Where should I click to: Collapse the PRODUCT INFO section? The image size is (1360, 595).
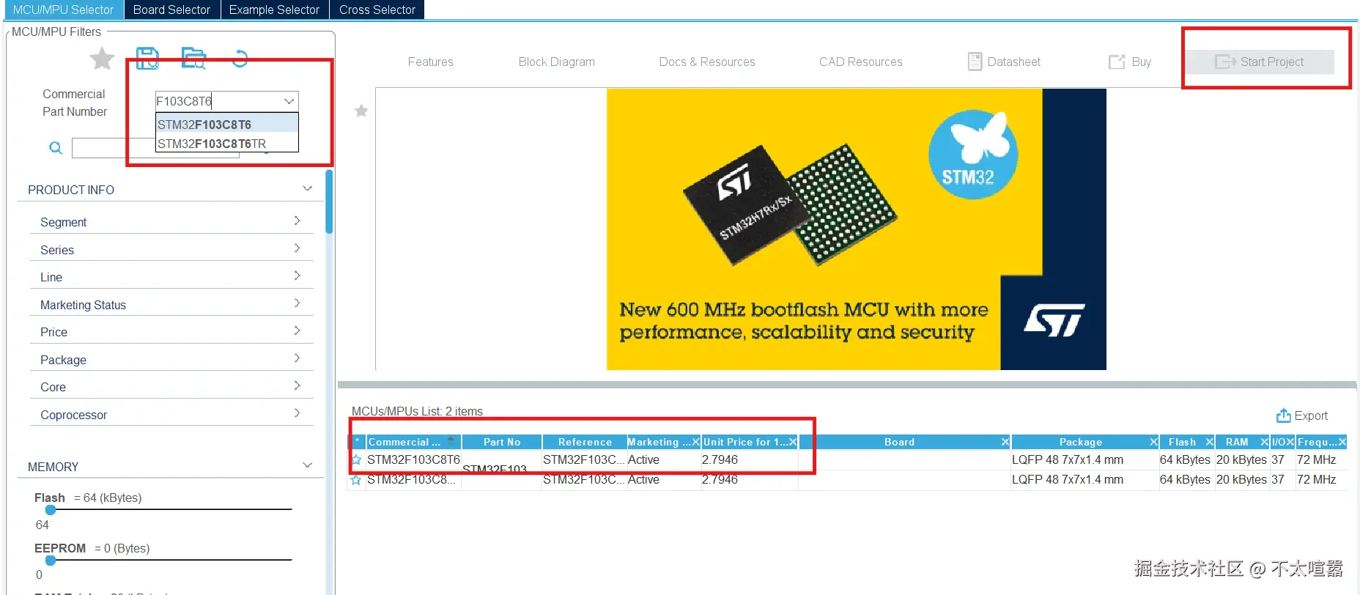click(308, 189)
